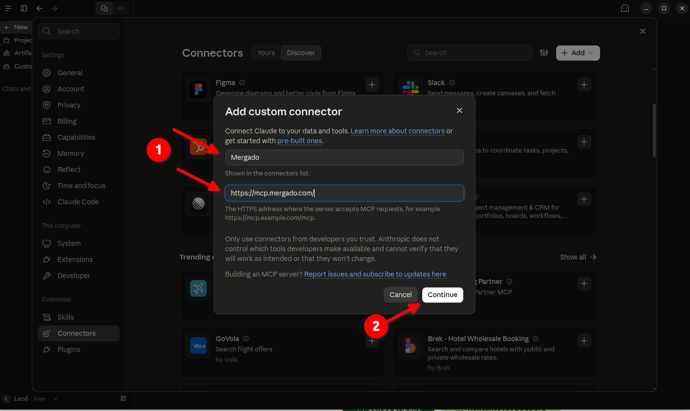Open Memory settings
Screen dimensions: 690x411
click(x=79, y=153)
